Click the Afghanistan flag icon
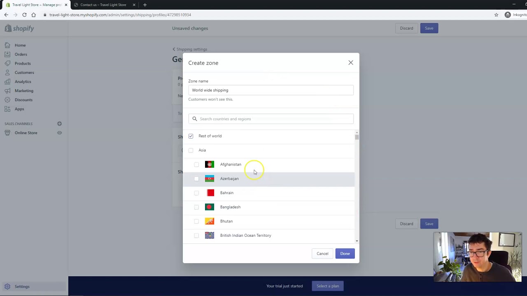This screenshot has height=296, width=527. click(210, 164)
